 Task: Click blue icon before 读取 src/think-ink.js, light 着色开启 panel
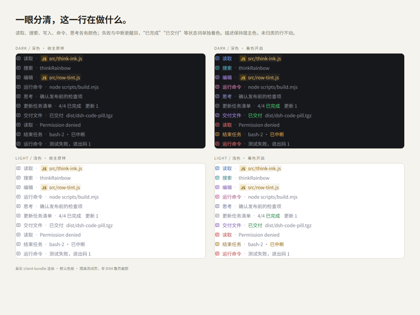(x=217, y=168)
